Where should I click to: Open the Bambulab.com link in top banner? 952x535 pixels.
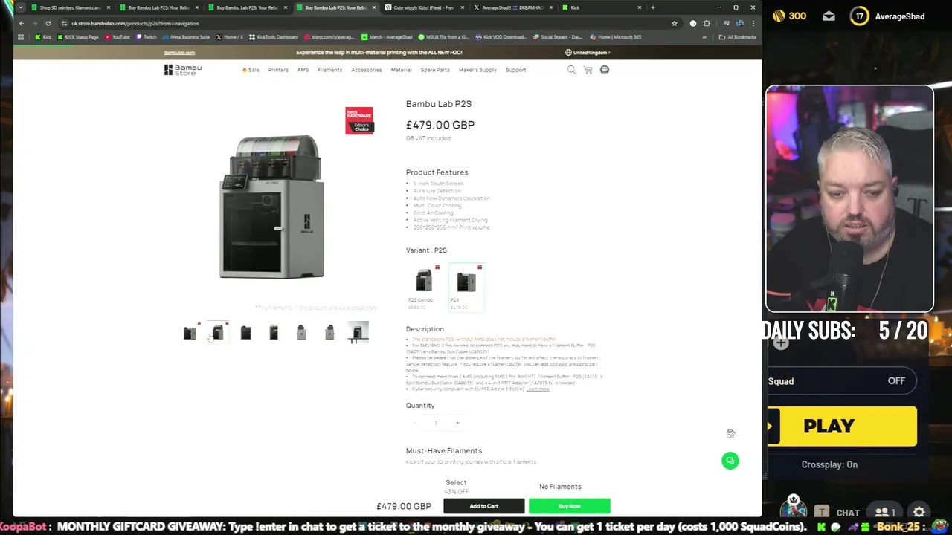pos(179,53)
